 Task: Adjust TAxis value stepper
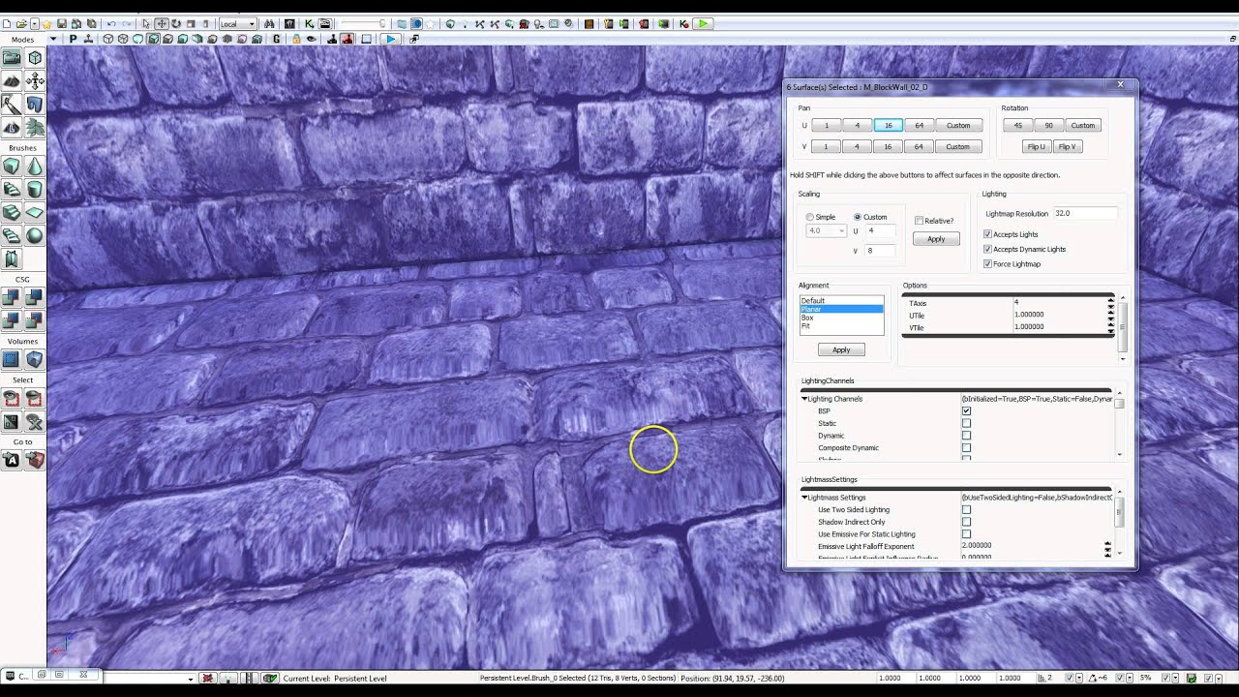click(x=1110, y=303)
